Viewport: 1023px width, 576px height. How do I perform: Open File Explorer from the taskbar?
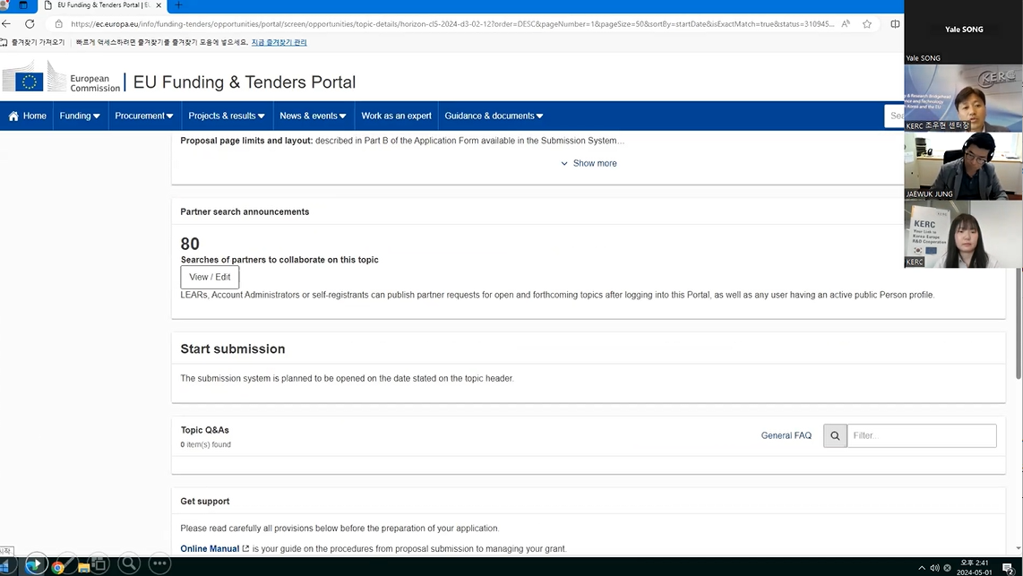coord(83,568)
